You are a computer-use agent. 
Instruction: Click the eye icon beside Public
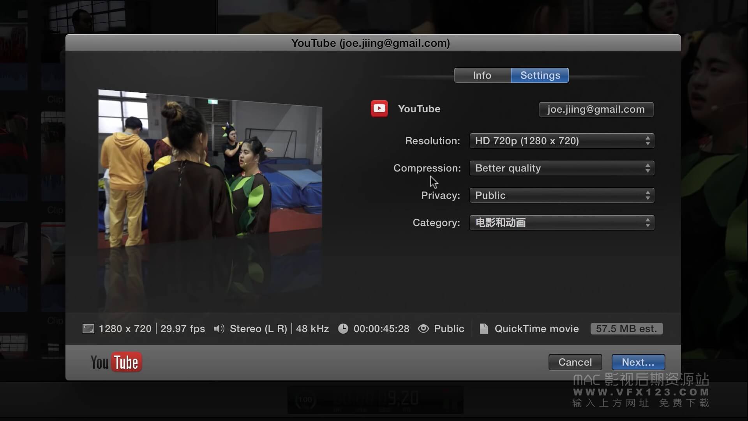pyautogui.click(x=423, y=329)
